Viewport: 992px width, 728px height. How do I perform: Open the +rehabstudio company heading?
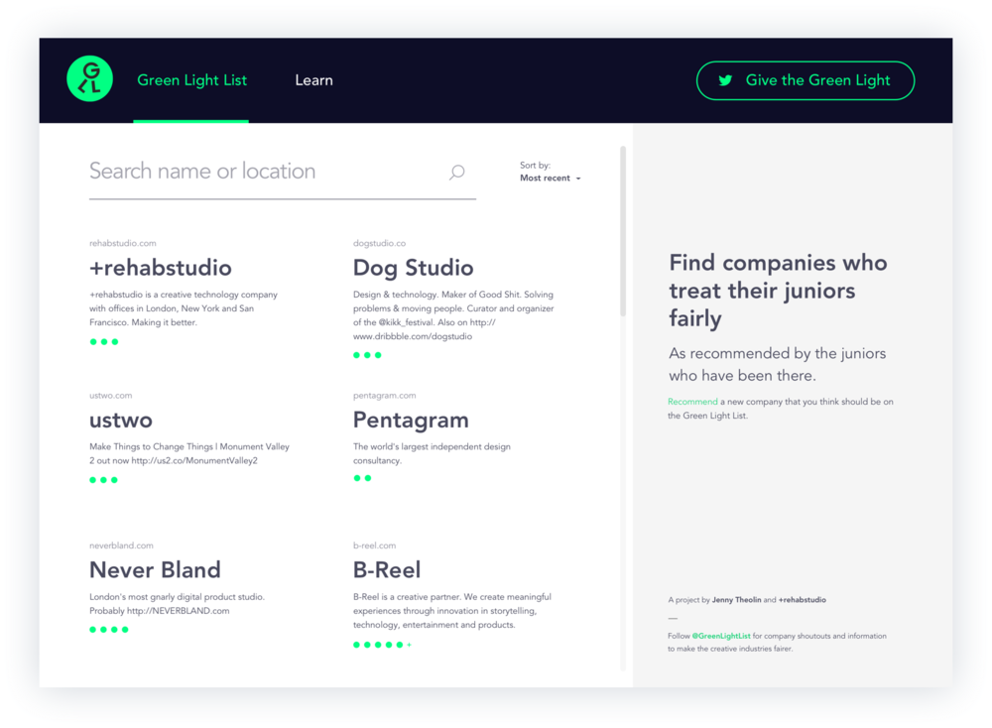coord(161,268)
